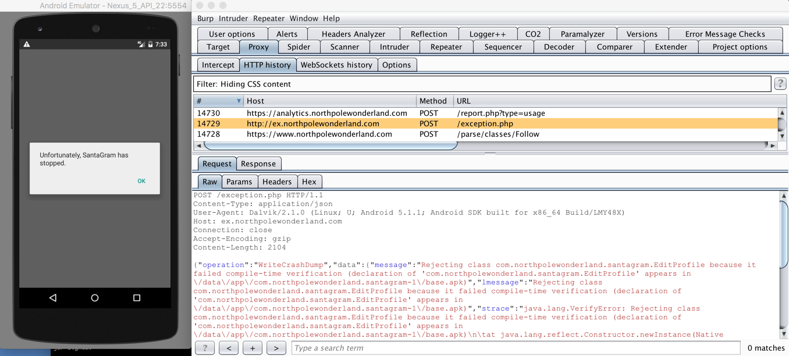Tap the Android back navigation button
This screenshot has width=789, height=356.
tap(53, 298)
